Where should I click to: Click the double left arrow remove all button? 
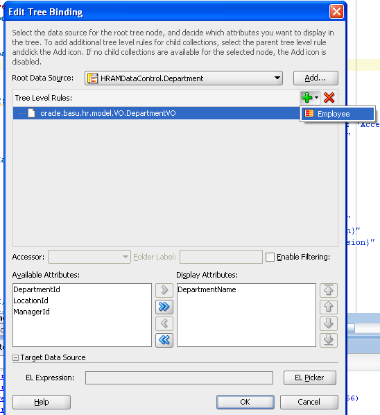pyautogui.click(x=164, y=340)
